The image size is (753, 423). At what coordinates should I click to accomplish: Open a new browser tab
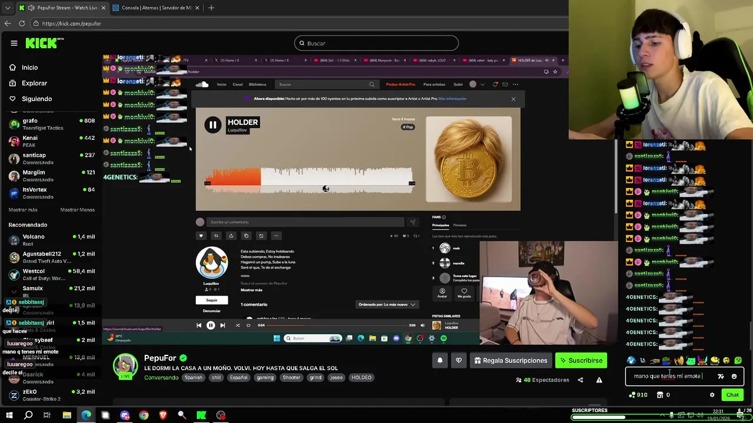[x=211, y=8]
